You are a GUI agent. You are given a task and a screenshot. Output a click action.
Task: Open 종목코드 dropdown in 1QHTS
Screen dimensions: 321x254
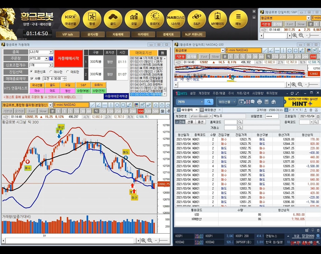[311, 122]
